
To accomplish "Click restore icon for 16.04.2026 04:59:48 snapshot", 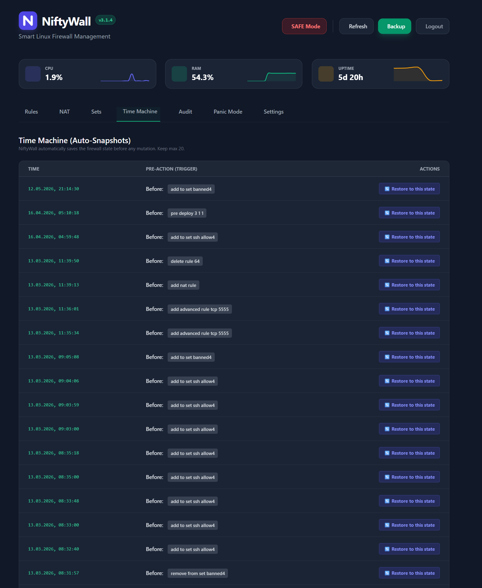I will (x=387, y=237).
